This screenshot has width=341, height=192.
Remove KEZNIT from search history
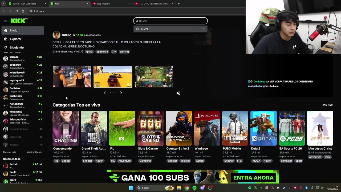coord(204,29)
